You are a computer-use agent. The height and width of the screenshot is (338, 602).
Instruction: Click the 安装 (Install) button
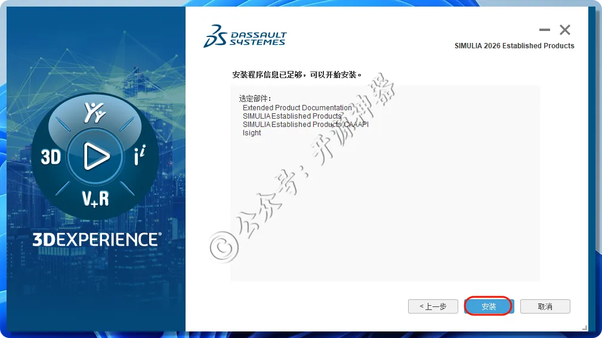coord(489,306)
